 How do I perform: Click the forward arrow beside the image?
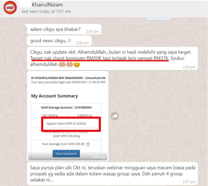point(115,116)
